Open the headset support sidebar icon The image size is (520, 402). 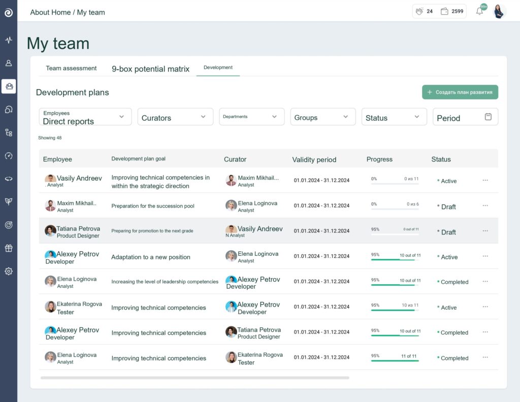click(9, 109)
